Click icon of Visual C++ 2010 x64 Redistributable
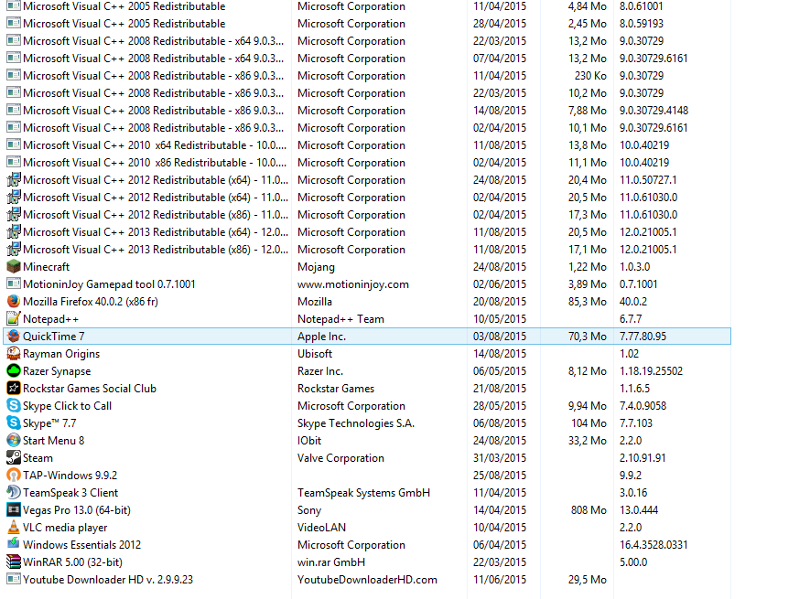 (x=14, y=145)
